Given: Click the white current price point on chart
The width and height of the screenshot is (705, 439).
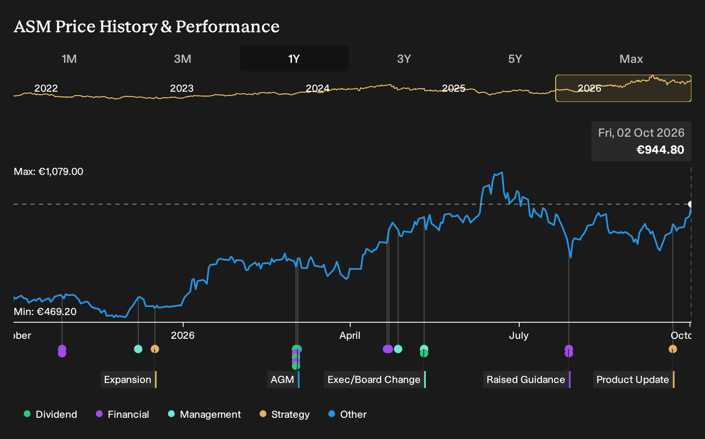Looking at the screenshot, I should click(x=691, y=204).
